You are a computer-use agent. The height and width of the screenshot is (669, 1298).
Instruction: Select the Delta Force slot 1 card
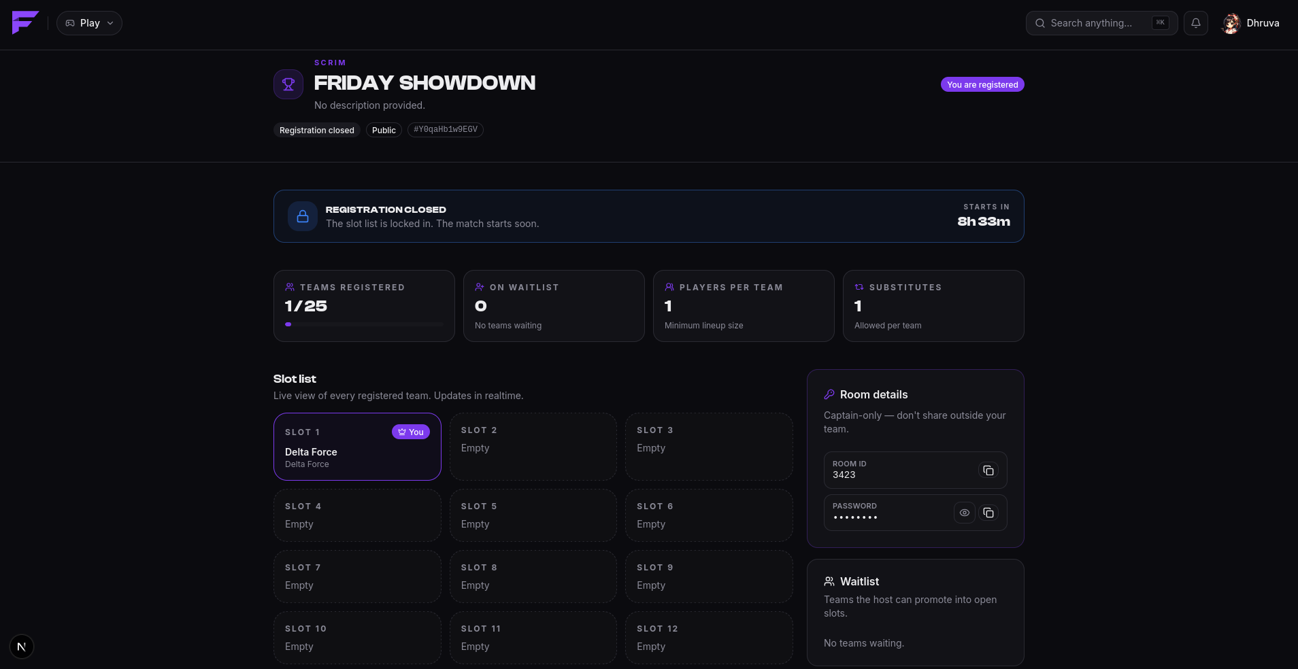(357, 447)
